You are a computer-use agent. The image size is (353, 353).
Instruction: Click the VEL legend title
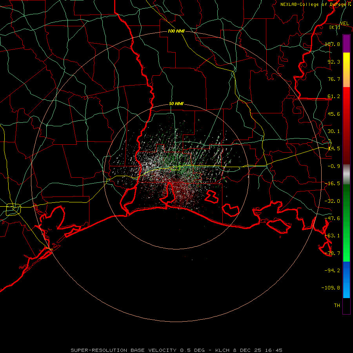pos(344,24)
